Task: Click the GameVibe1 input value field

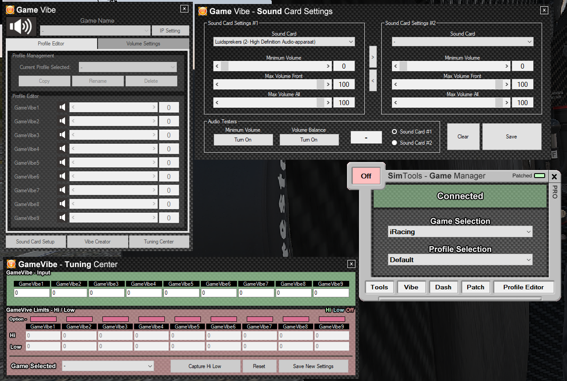Action: pyautogui.click(x=32, y=293)
